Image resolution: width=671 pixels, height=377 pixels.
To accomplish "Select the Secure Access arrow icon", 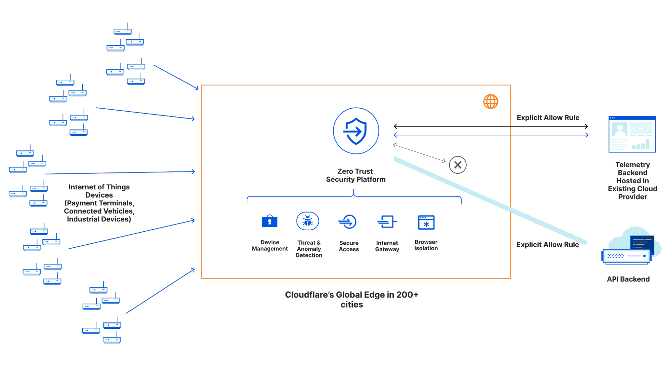I will pos(347,222).
